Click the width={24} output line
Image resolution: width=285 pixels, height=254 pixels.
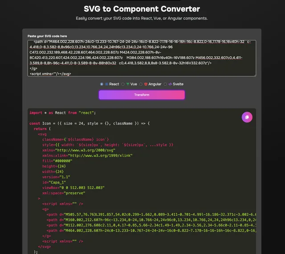53,172
